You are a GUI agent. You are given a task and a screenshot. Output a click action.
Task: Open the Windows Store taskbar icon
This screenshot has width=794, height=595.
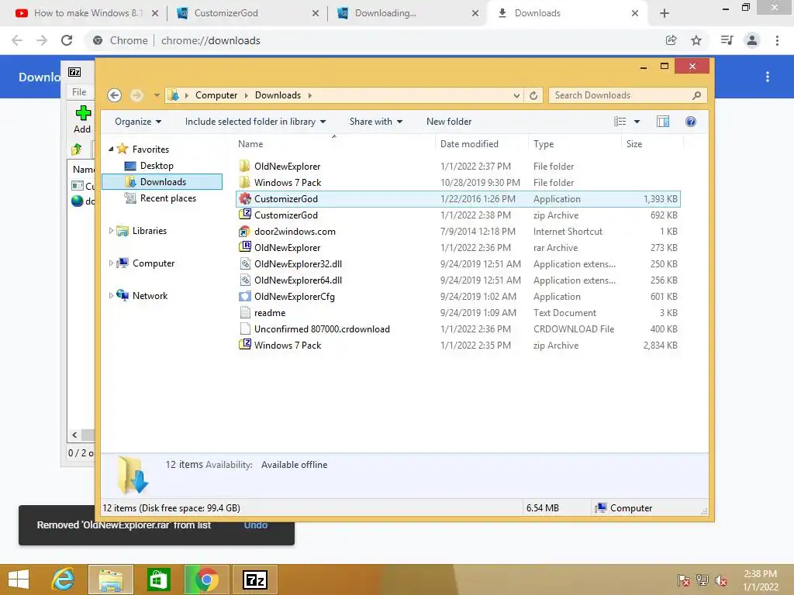pyautogui.click(x=158, y=580)
